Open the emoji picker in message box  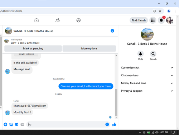coord(107,125)
